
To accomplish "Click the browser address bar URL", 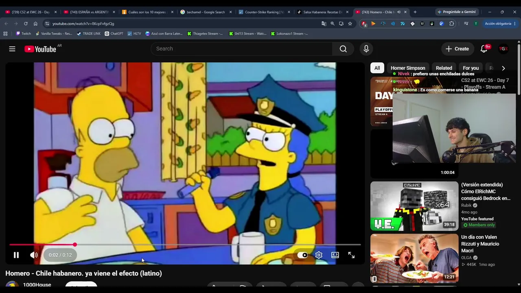I will [83, 24].
